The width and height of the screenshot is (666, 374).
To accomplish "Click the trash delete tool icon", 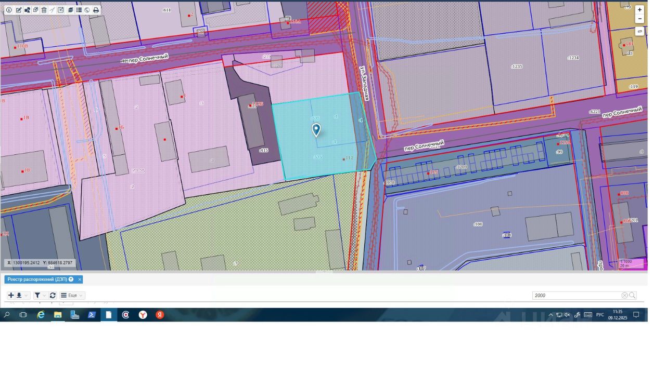I will click(44, 10).
